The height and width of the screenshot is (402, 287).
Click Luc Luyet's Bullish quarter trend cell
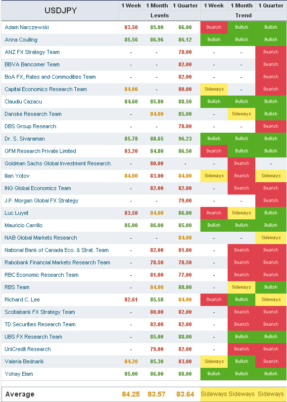271,213
